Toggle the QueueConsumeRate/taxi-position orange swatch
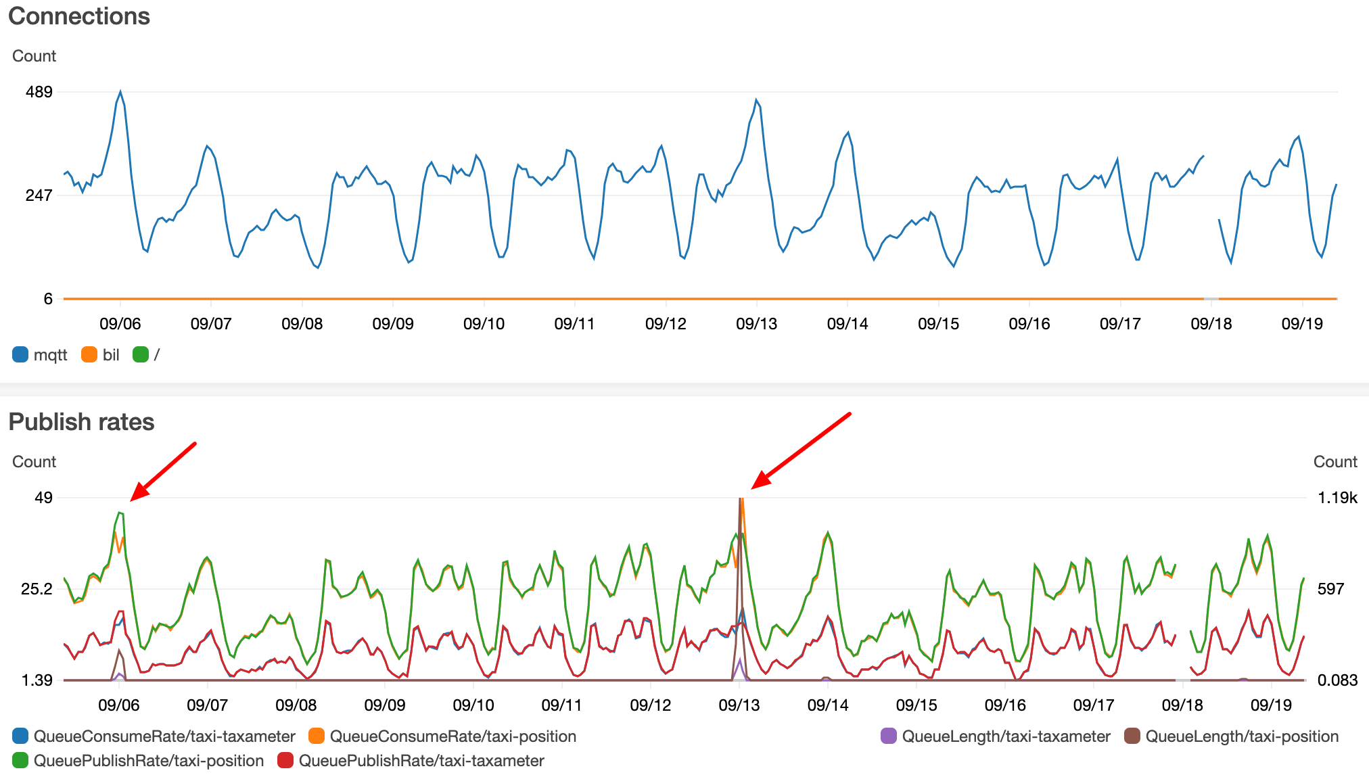Viewport: 1369px width, 775px height. point(317,736)
